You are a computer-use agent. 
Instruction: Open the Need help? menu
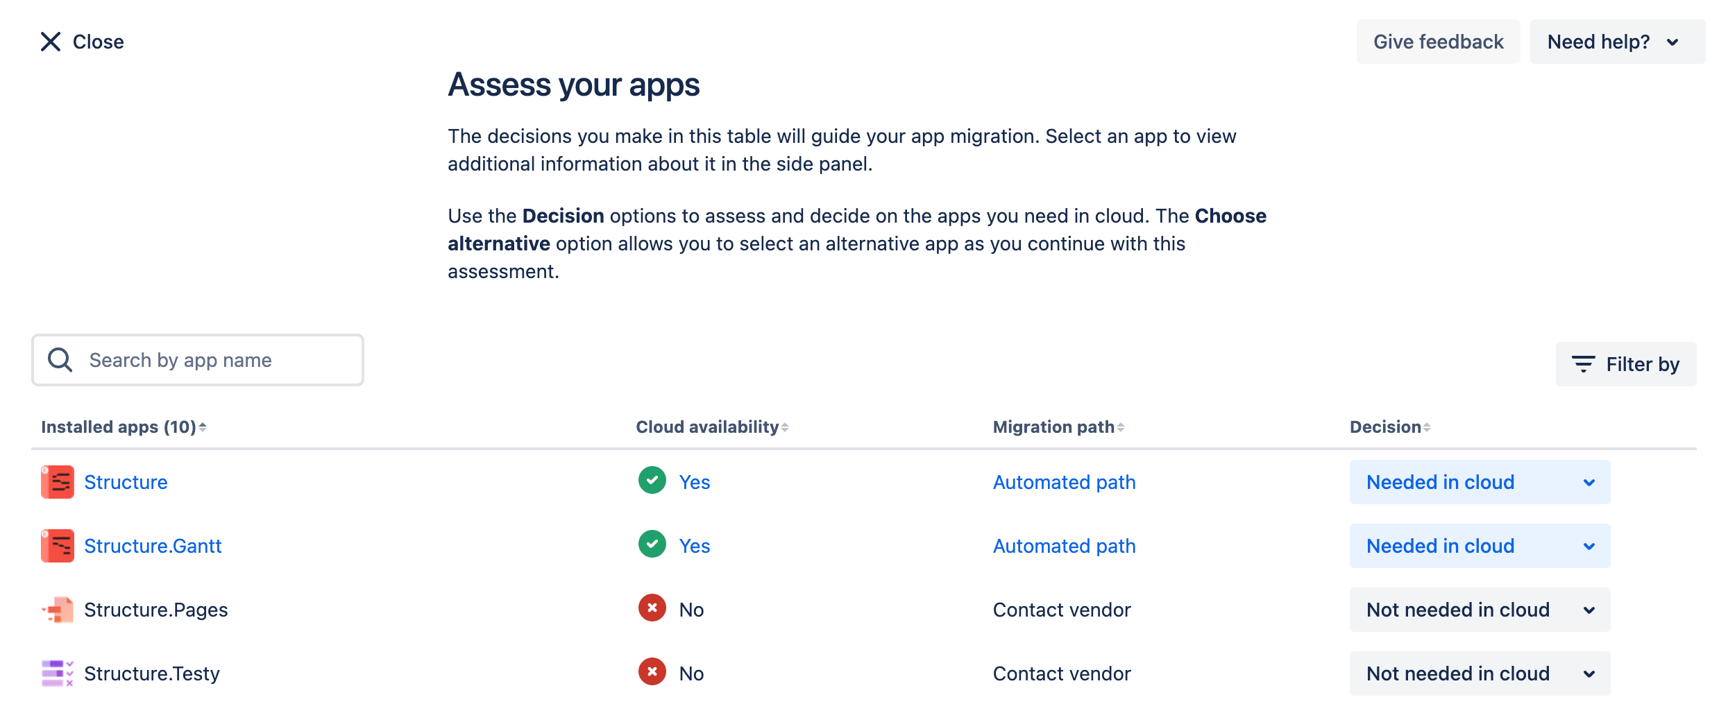[1616, 42]
